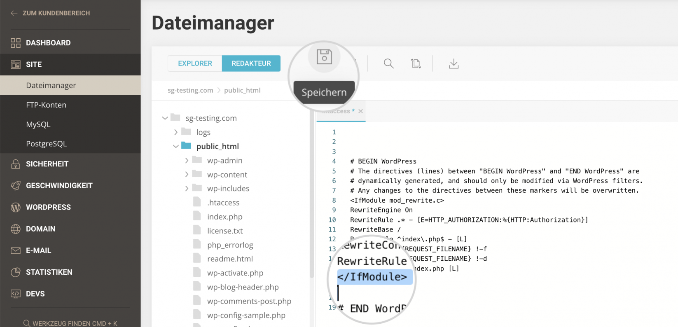This screenshot has width=678, height=327.
Task: Click the E-Mail envelope icon
Action: (x=16, y=250)
